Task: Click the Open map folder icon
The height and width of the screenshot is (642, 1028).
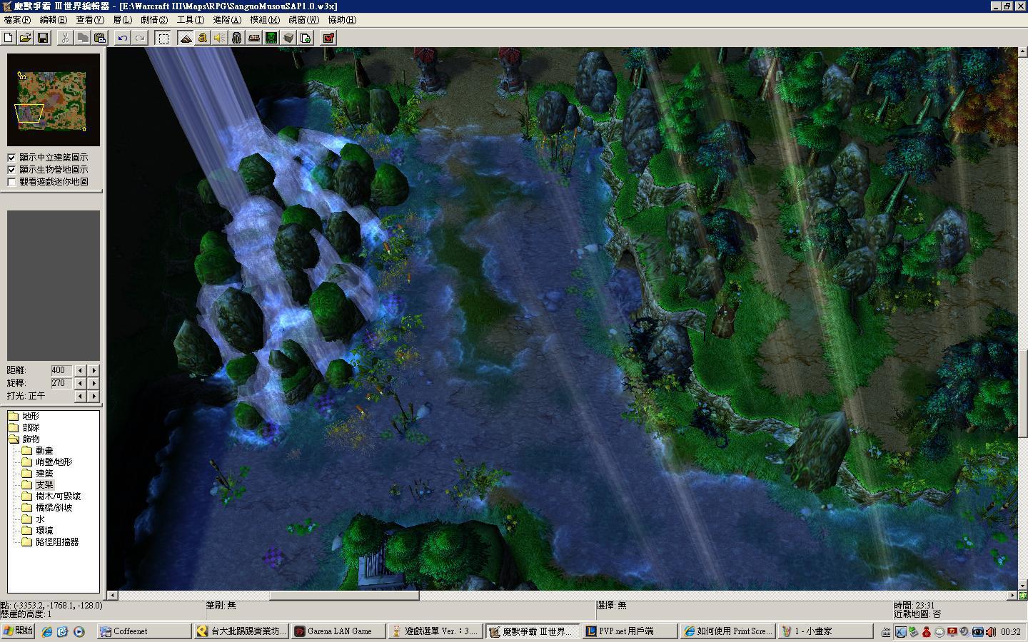Action: tap(26, 38)
